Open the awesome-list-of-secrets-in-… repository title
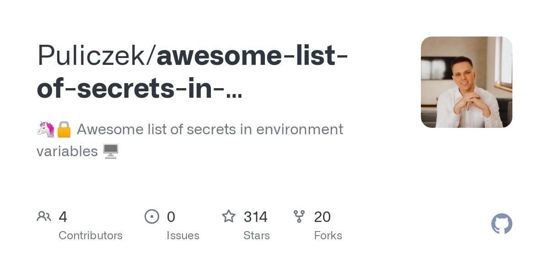549x274 pixels. [x=192, y=73]
